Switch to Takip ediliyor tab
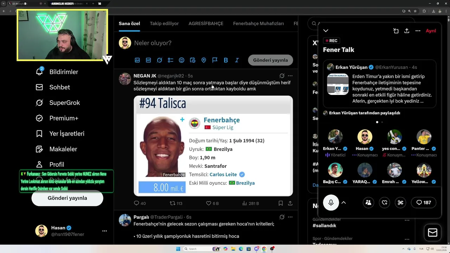Image resolution: width=450 pixels, height=253 pixels. pyautogui.click(x=164, y=24)
